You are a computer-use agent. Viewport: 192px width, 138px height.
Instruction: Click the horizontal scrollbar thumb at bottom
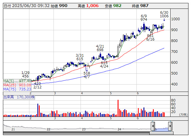point(161,133)
